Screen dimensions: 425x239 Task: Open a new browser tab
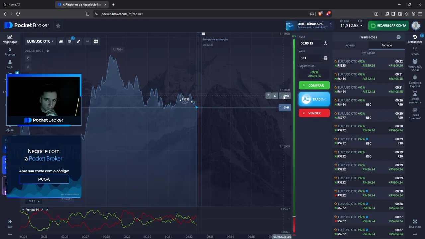(x=113, y=5)
